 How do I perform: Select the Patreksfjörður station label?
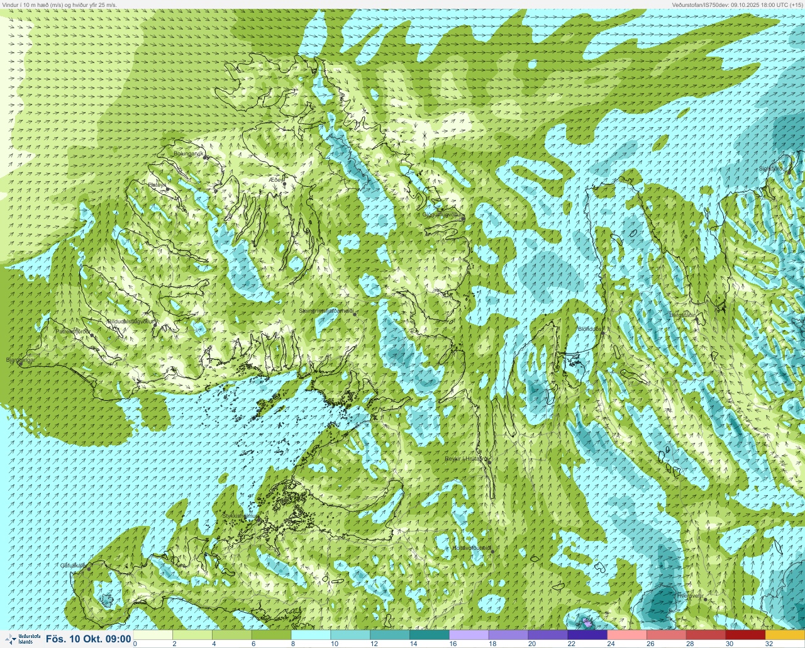click(74, 331)
